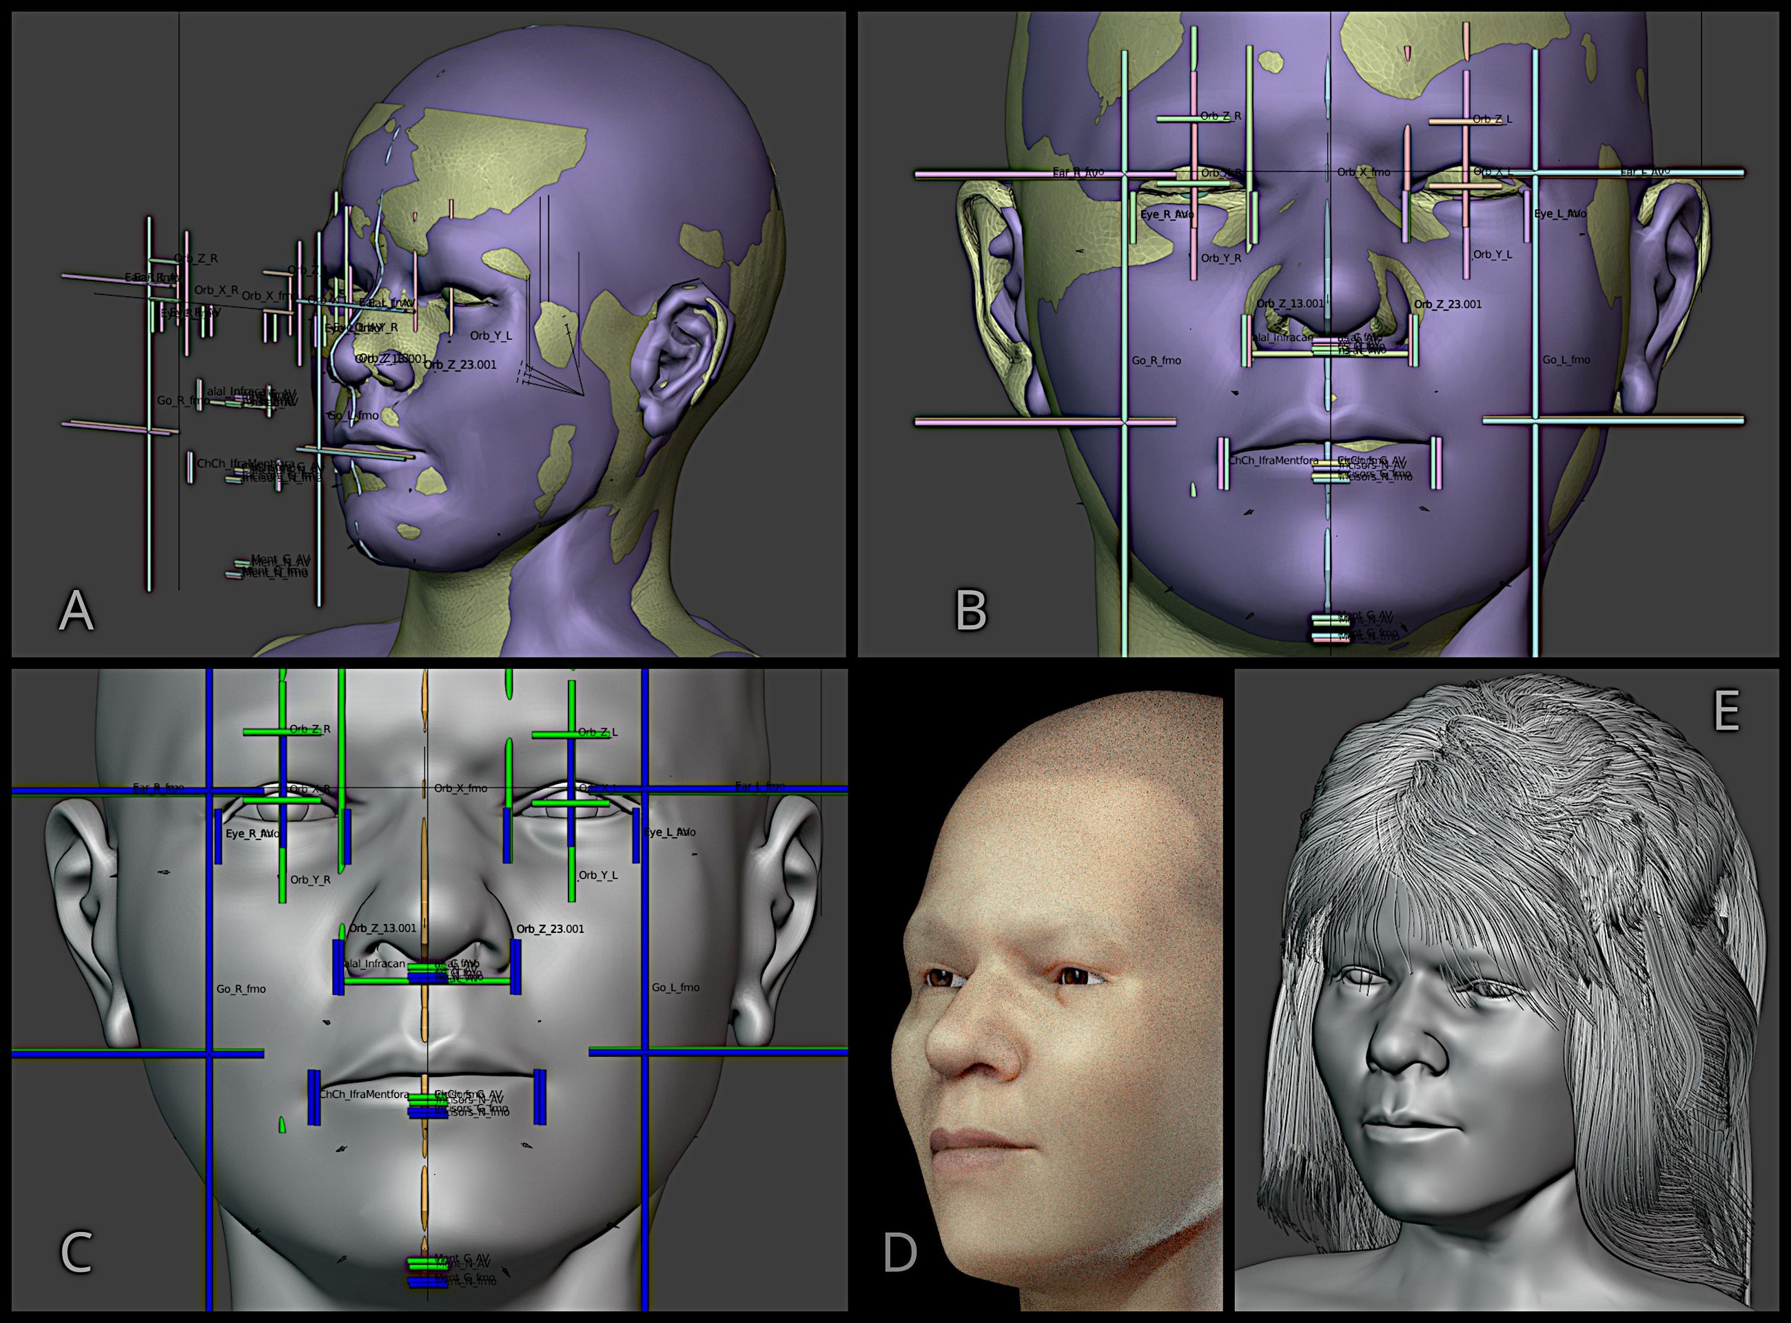Click the Go_L_fmo label in panel C
This screenshot has height=1323, width=1791.
tap(675, 987)
